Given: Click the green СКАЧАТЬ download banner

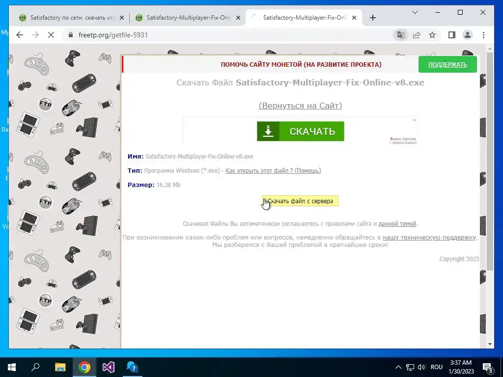Looking at the screenshot, I should pyautogui.click(x=300, y=131).
